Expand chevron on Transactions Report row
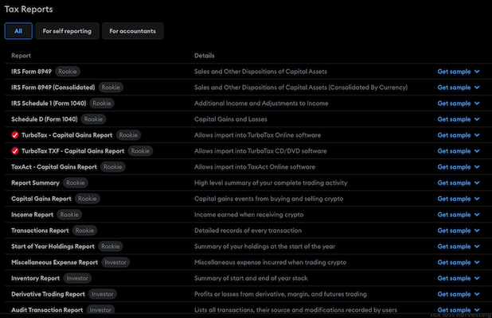Screen dimensions: 492x318 (x=477, y=231)
